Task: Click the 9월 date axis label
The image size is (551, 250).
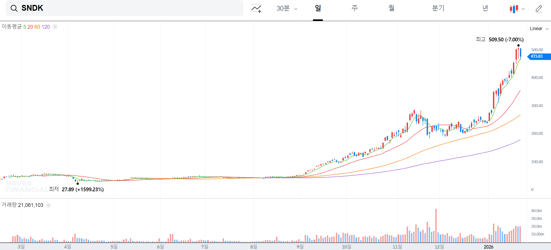Action: click(x=300, y=247)
